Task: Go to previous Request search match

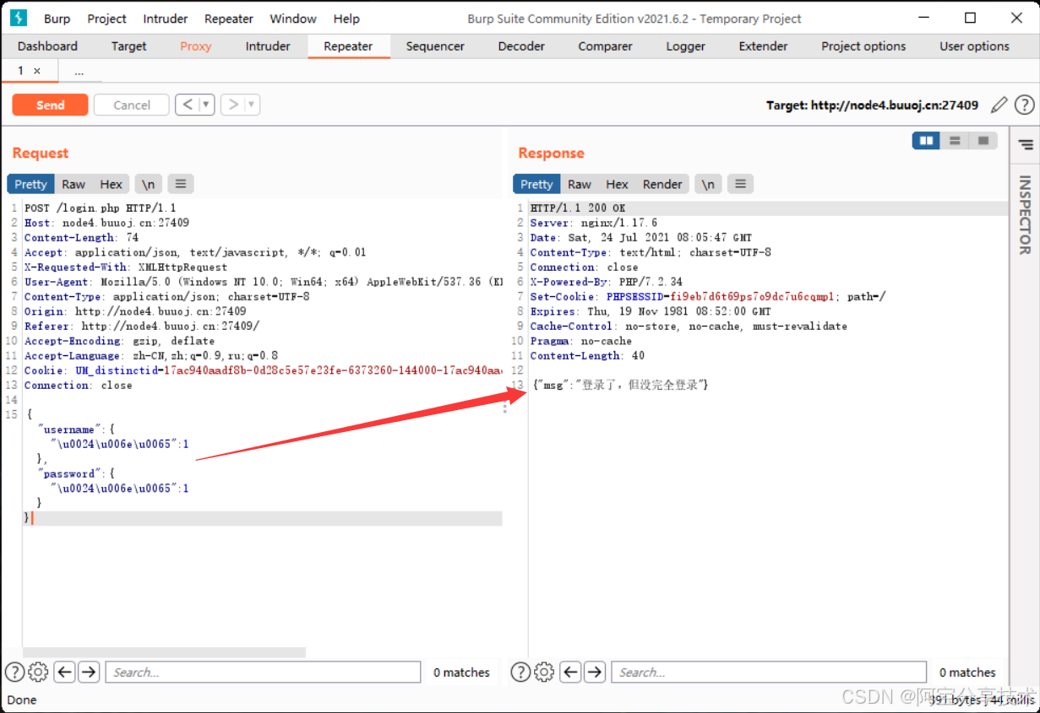Action: tap(65, 672)
